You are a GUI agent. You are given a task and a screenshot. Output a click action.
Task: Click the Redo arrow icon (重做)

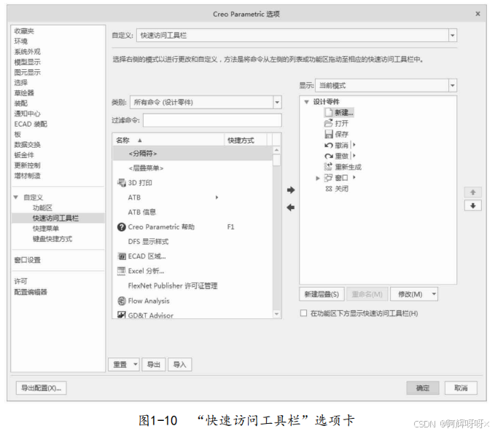(x=329, y=156)
